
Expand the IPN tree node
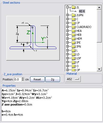(x=67, y=46)
